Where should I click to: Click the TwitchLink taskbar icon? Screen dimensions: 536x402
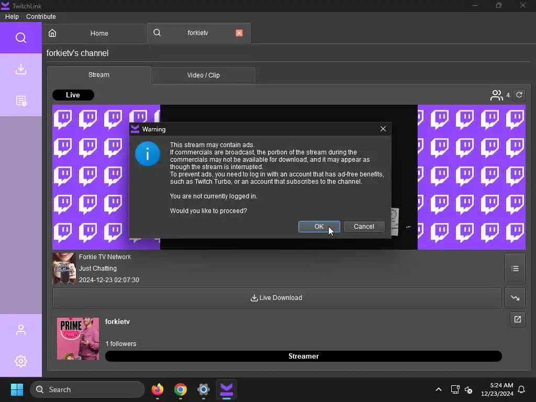(x=226, y=389)
